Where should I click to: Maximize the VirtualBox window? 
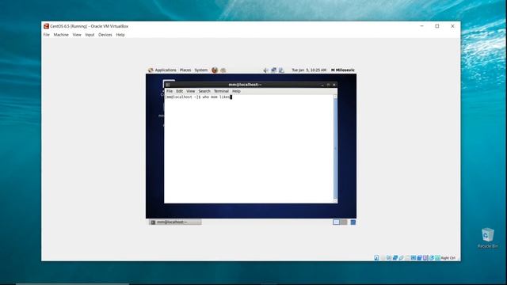click(437, 26)
